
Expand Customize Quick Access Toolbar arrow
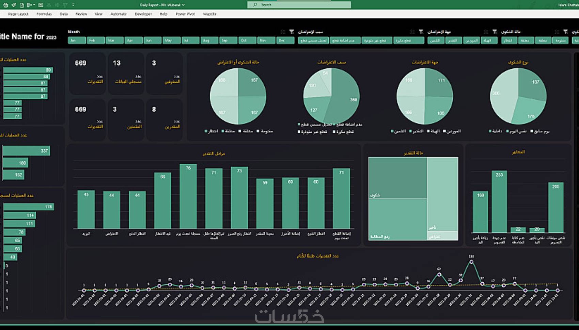(x=73, y=5)
